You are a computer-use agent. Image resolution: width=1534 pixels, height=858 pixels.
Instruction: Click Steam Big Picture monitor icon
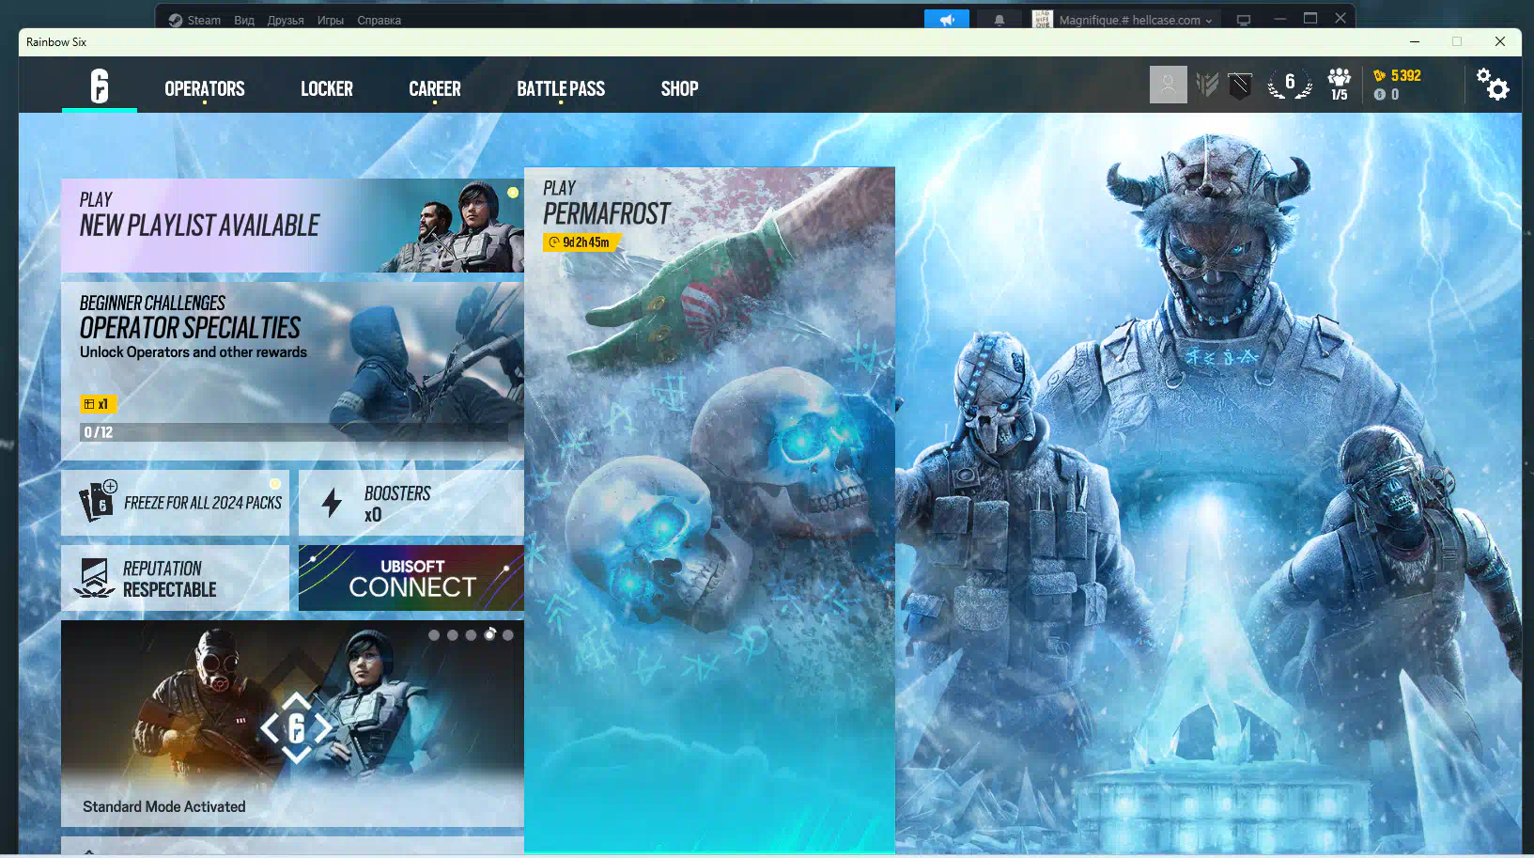point(1244,20)
